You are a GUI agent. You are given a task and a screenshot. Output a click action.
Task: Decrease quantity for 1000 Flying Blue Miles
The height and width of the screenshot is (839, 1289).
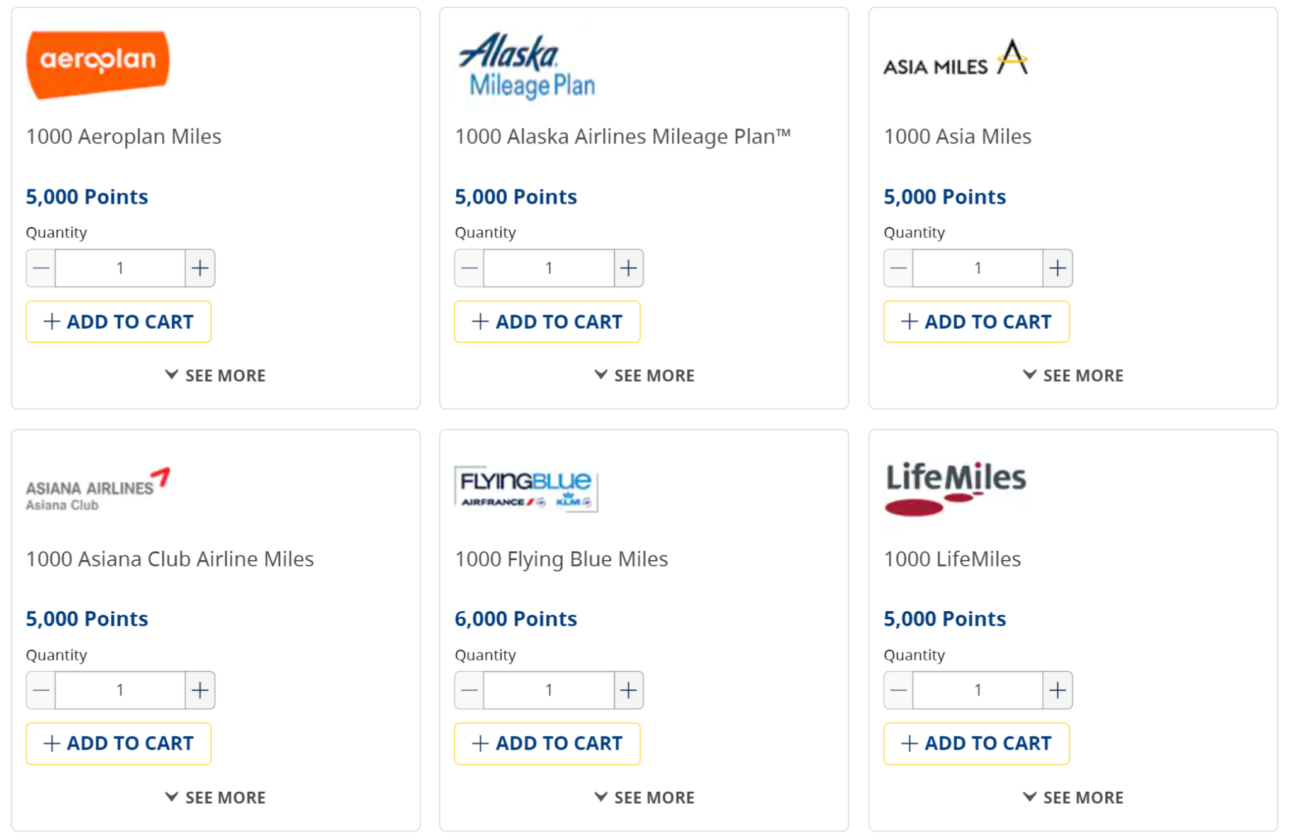point(469,690)
